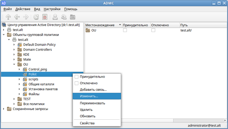Screen dimensions: 228x129
Task: Choose Обновить in context menu
Action: (x=97, y=116)
